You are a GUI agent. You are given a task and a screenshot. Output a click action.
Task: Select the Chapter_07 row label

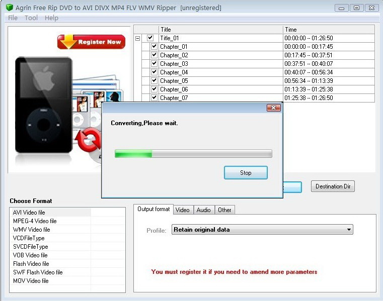click(174, 98)
